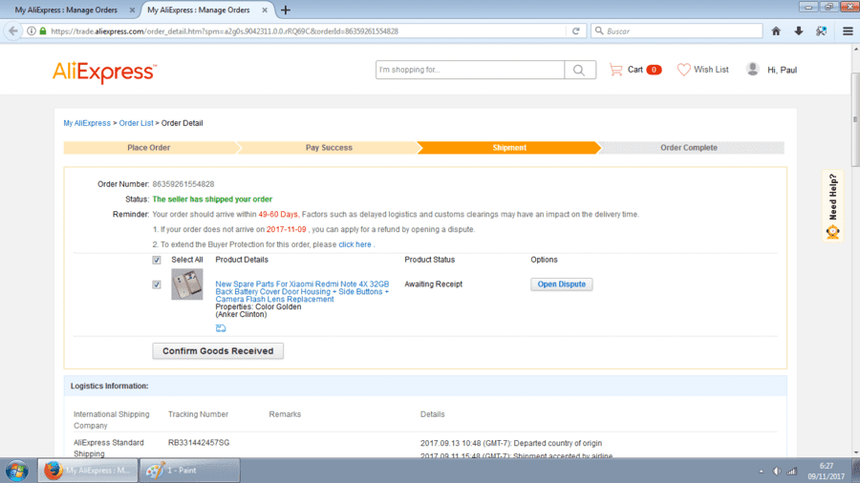The image size is (860, 483).
Task: Click the Firefox reload page icon
Action: click(575, 31)
